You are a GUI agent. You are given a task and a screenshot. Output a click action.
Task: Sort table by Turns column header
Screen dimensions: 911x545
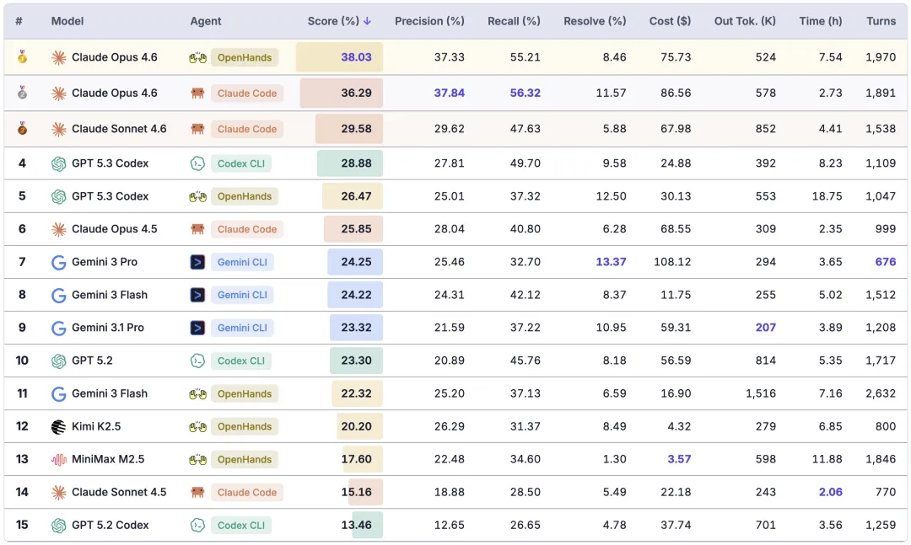[x=881, y=21]
